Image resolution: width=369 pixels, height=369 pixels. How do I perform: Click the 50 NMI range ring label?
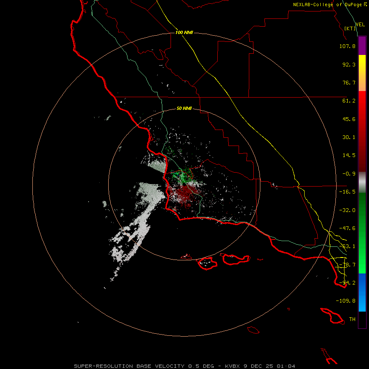184,109
